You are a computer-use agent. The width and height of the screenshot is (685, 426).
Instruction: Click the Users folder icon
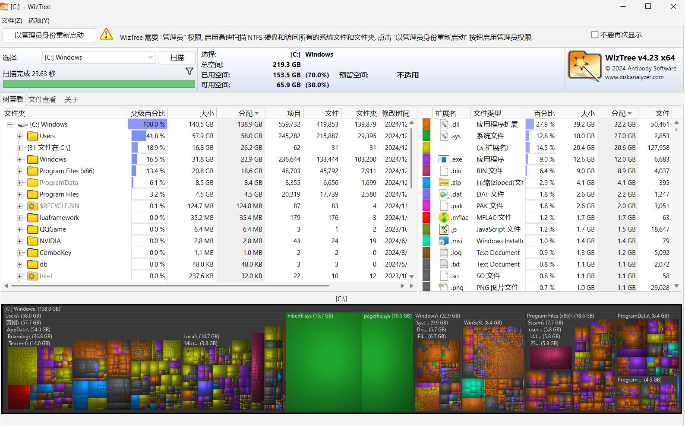(x=32, y=136)
